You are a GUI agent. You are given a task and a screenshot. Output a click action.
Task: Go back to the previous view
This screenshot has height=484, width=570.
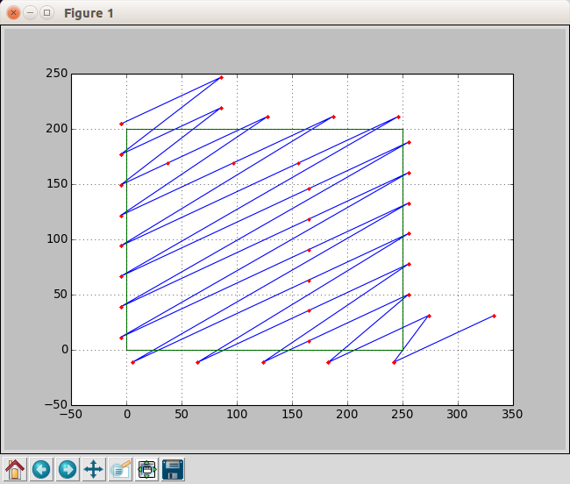coord(41,469)
